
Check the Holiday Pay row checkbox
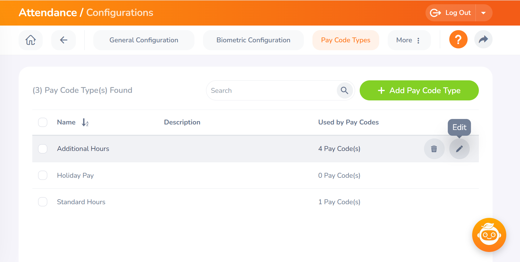point(43,175)
